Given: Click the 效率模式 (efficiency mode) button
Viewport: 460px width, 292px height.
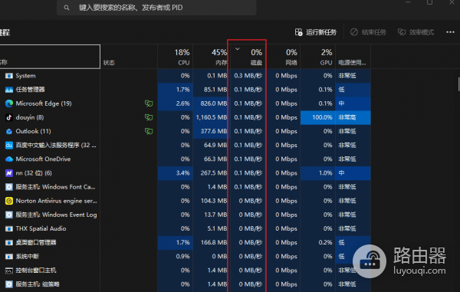Looking at the screenshot, I should [416, 32].
